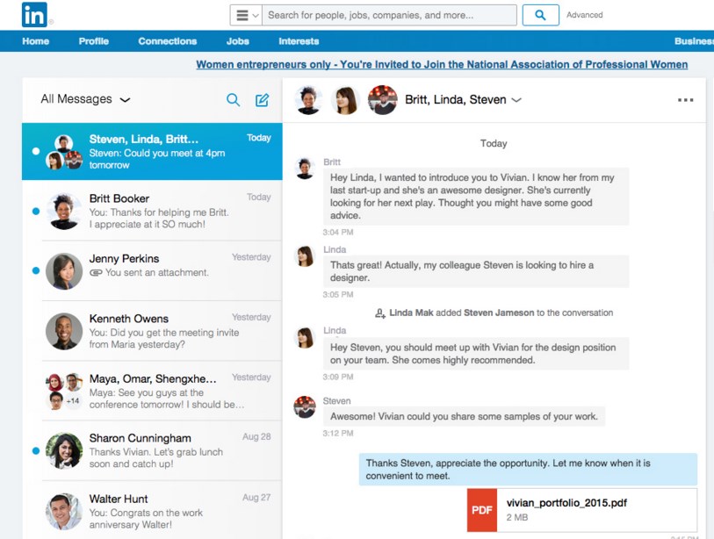Open the Maya, Omar, Shengxhe group conversation
The height and width of the screenshot is (539, 714).
[x=152, y=391]
